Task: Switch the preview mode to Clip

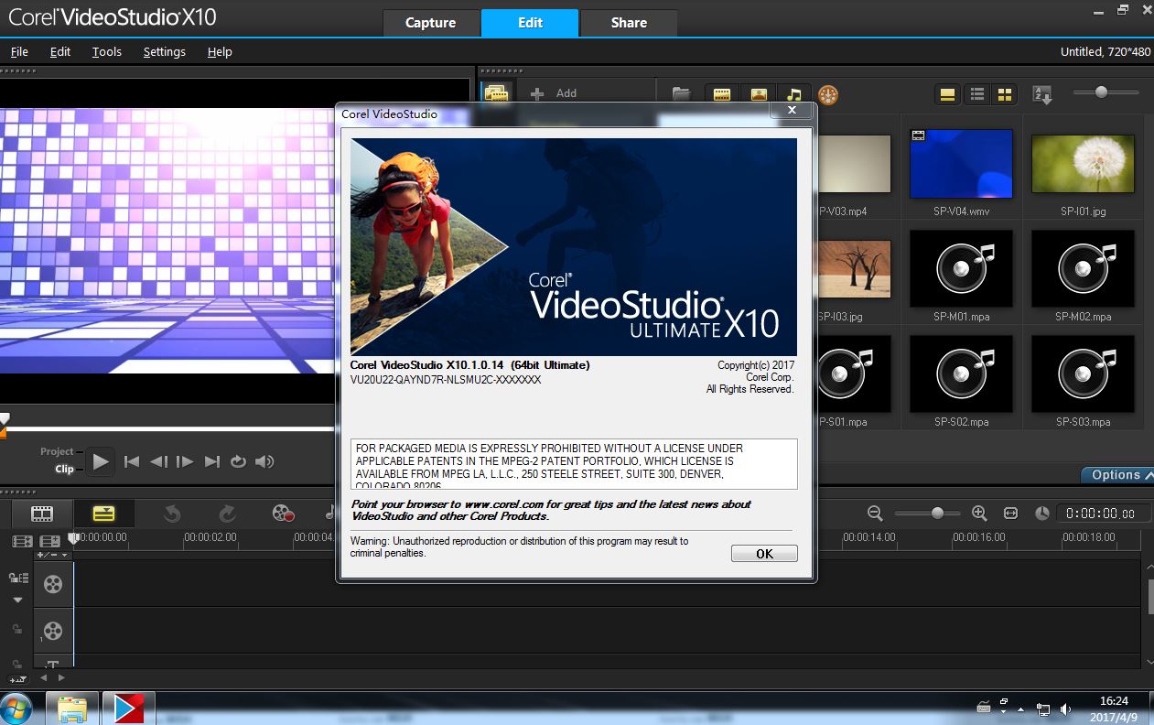Action: pos(64,469)
